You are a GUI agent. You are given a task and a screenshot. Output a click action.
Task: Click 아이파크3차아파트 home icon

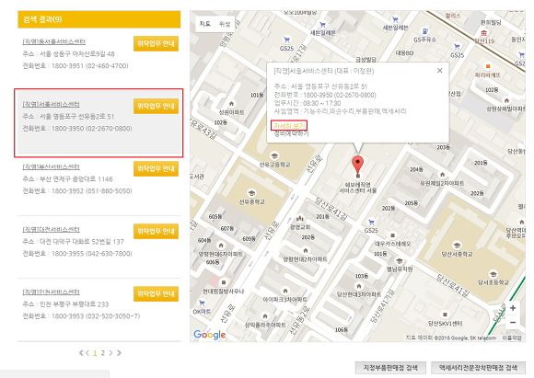coord(285,291)
